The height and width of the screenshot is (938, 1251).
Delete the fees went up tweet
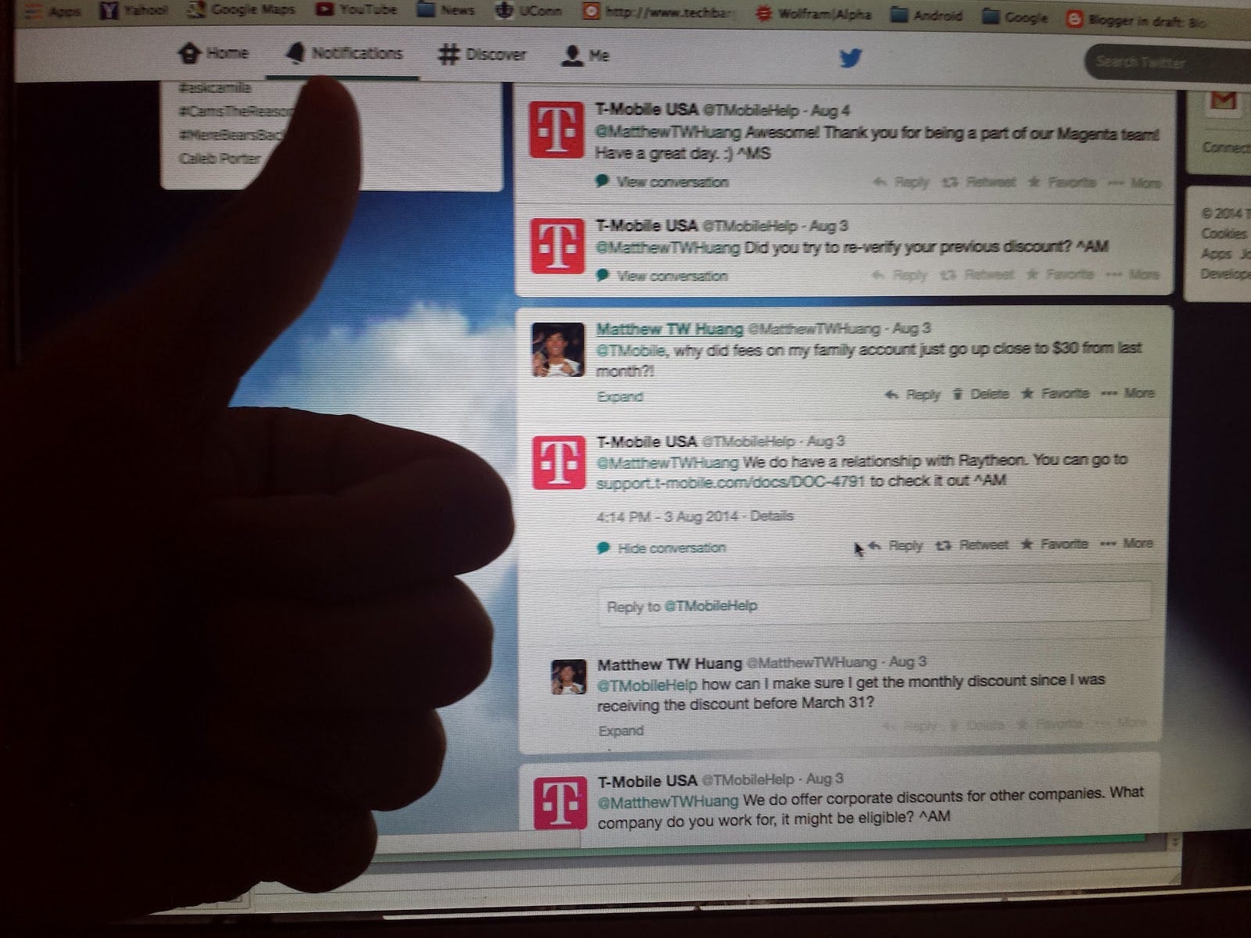click(980, 394)
